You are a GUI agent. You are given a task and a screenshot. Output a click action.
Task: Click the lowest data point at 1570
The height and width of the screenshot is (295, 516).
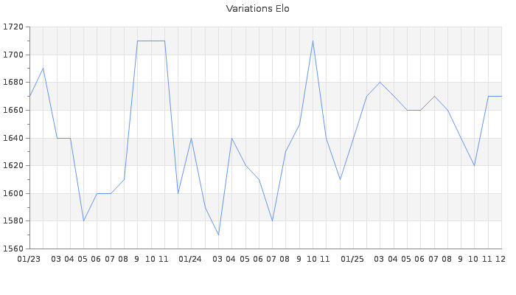coord(218,235)
